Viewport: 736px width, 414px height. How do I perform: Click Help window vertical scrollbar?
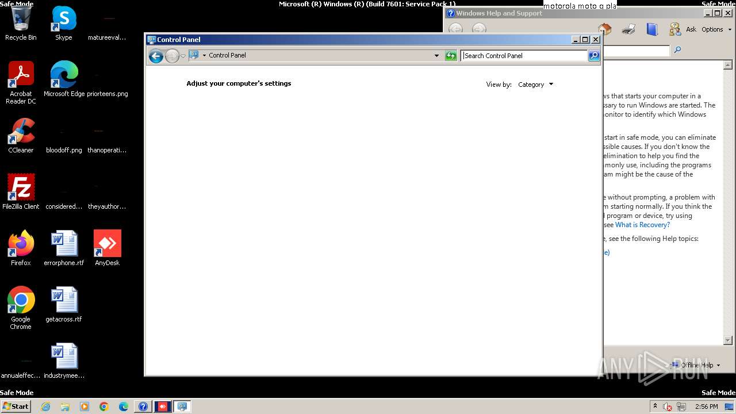pyautogui.click(x=728, y=203)
